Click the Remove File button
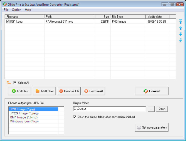The image size is (186, 141). (69, 91)
